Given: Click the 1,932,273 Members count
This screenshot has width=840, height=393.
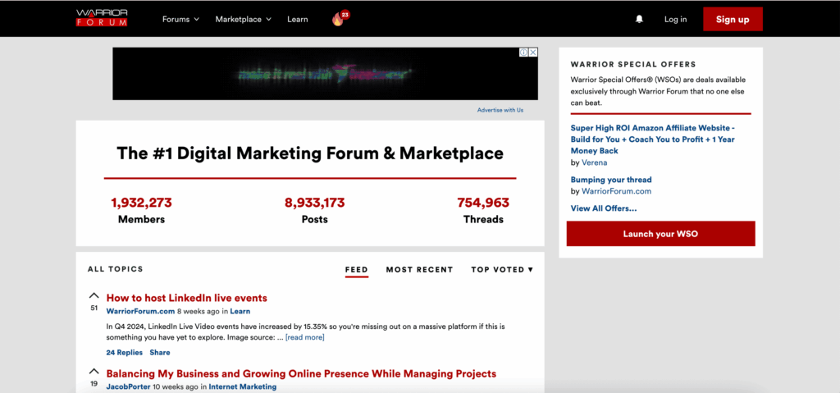Looking at the screenshot, I should coord(141,203).
